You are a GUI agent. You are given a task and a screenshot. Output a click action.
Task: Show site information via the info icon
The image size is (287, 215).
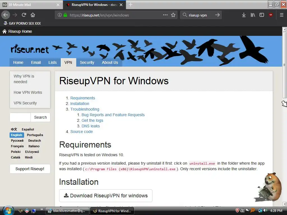tap(60, 15)
